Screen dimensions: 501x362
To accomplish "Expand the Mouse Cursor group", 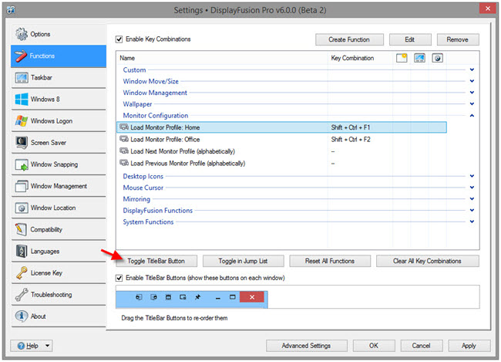I will 472,188.
